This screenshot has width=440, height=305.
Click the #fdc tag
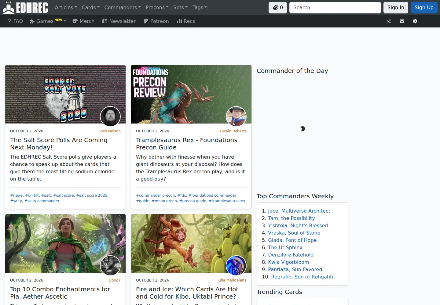click(x=182, y=196)
